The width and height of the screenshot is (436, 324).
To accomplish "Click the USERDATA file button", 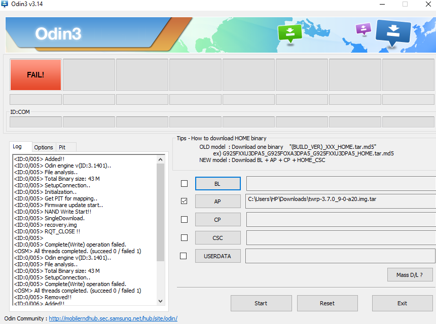I will (217, 256).
